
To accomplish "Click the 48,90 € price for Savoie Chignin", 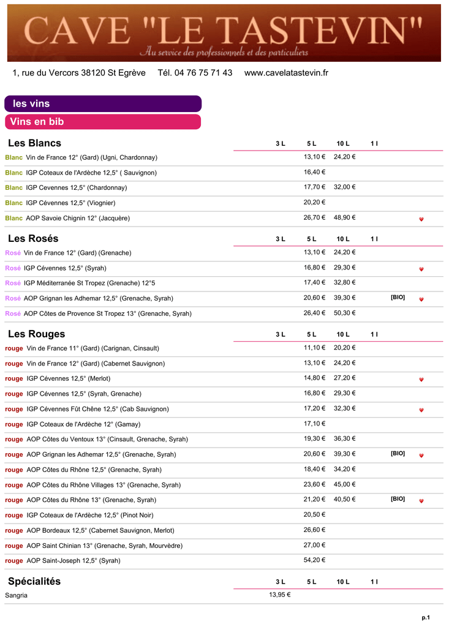I will (x=344, y=217).
